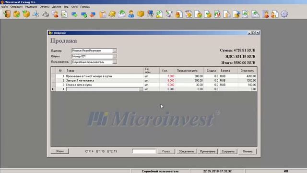Image resolution: width=307 pixels, height=173 pixels.
Task: Click the price cell 200.00
Action: (x=189, y=80)
